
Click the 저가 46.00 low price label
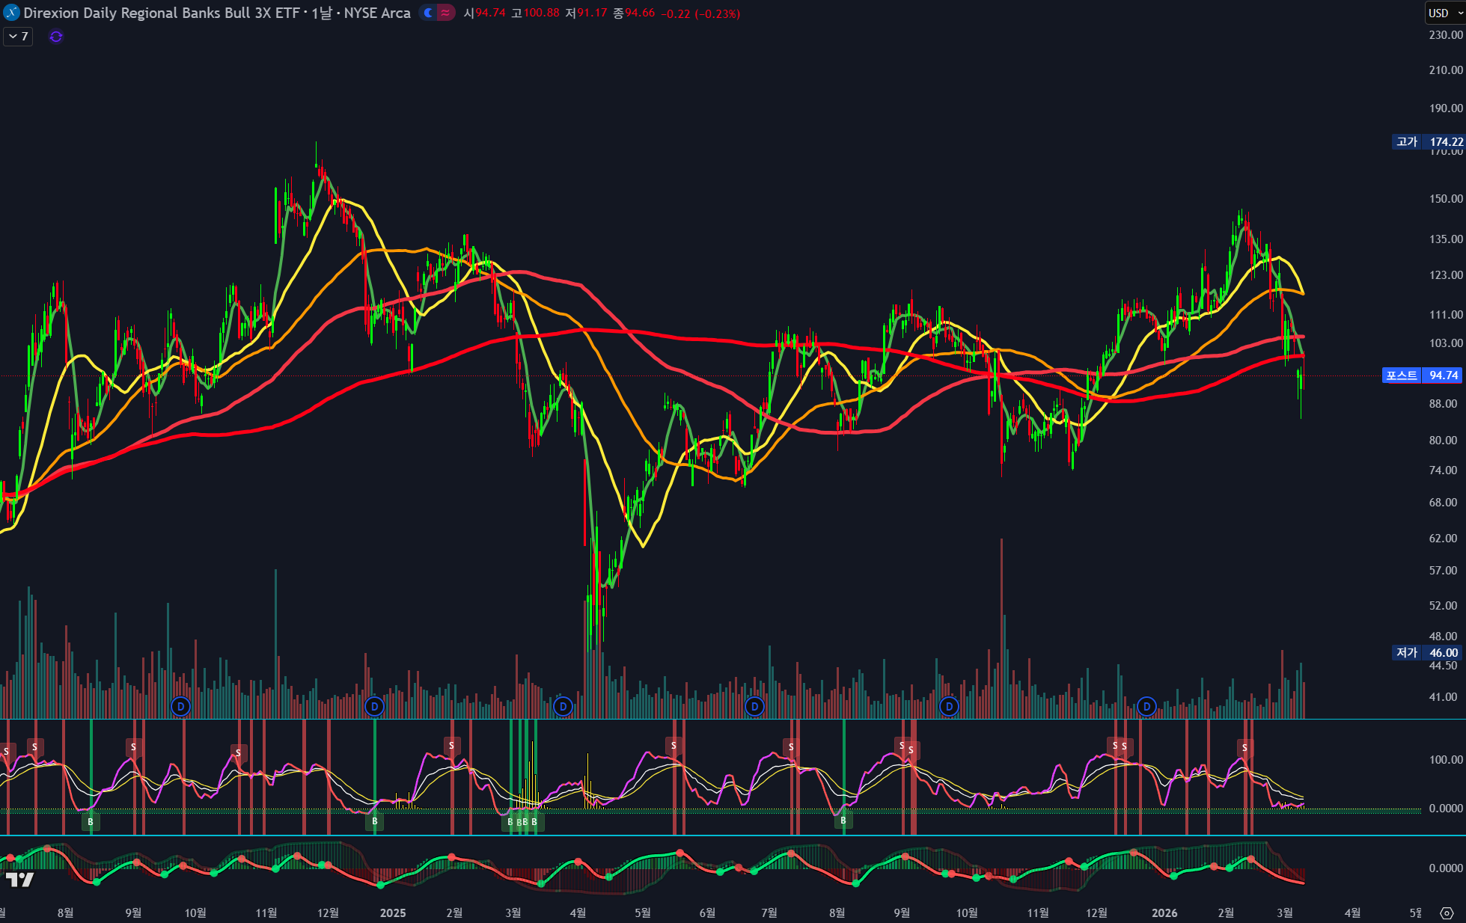coord(1429,652)
